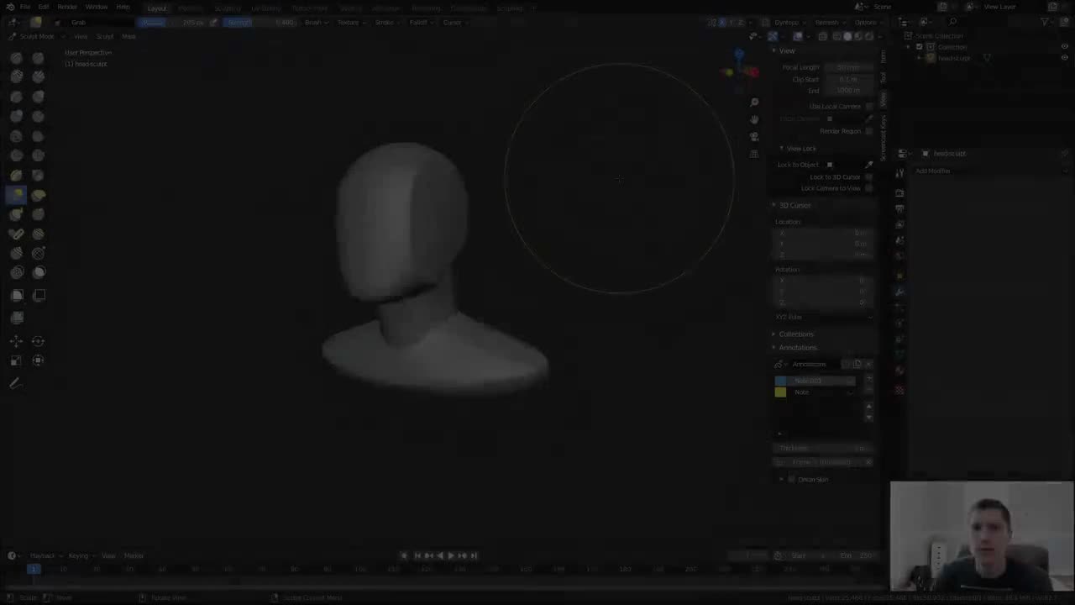The image size is (1075, 605).
Task: Click the blue Note.001 color swatch
Action: 780,381
